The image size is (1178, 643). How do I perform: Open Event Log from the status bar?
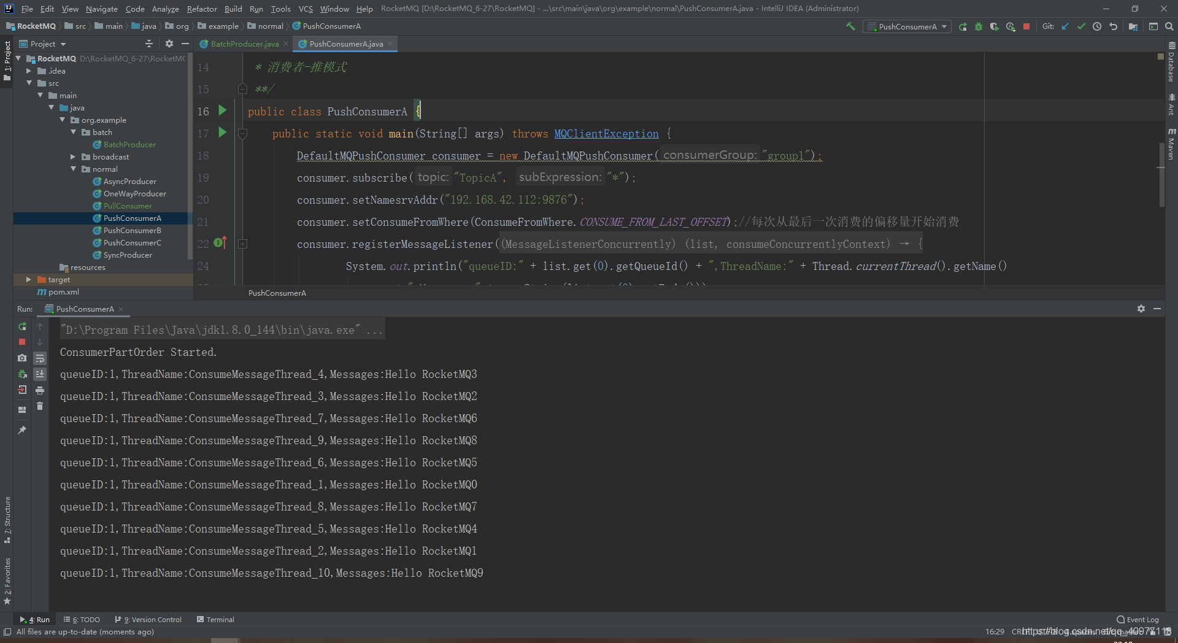(x=1138, y=620)
